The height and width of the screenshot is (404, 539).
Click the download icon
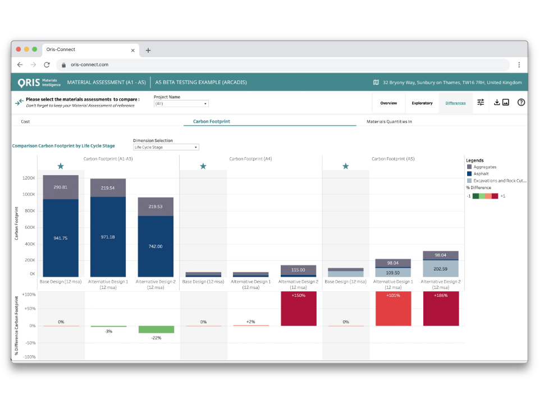(x=496, y=103)
